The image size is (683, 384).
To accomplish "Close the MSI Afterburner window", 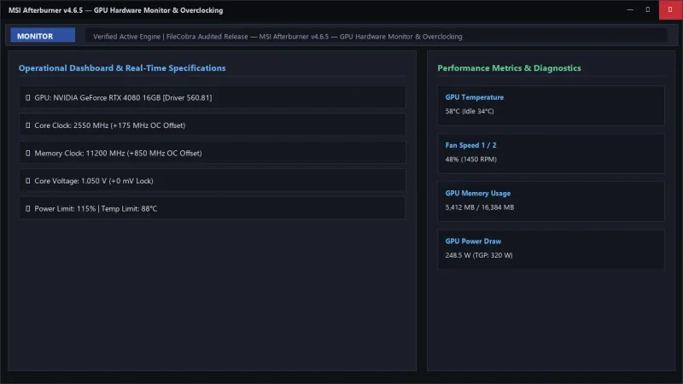I will [670, 9].
